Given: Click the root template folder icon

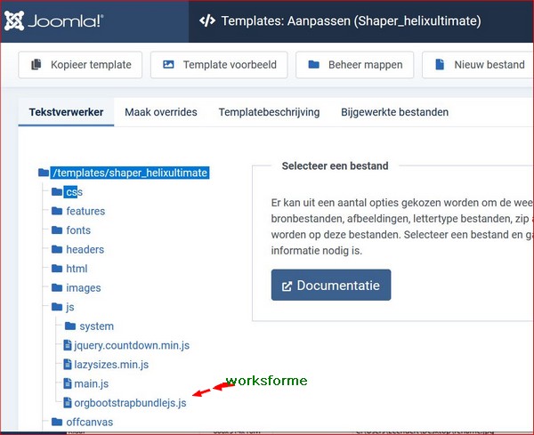Looking at the screenshot, I should point(44,173).
